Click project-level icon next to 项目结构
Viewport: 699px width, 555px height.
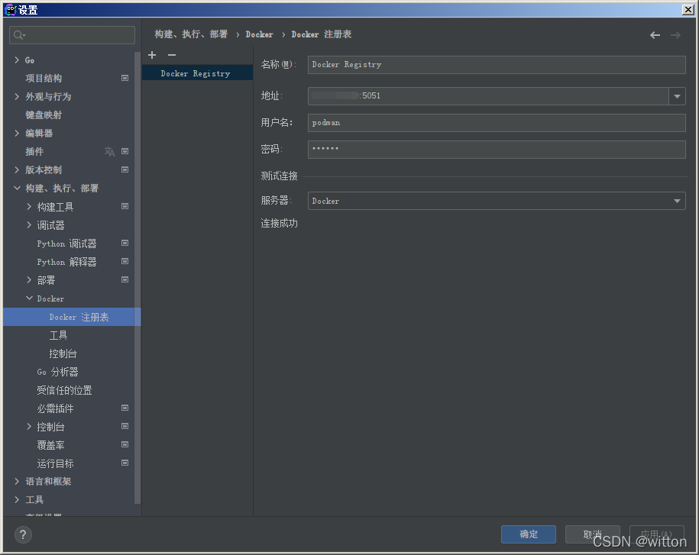click(x=125, y=78)
